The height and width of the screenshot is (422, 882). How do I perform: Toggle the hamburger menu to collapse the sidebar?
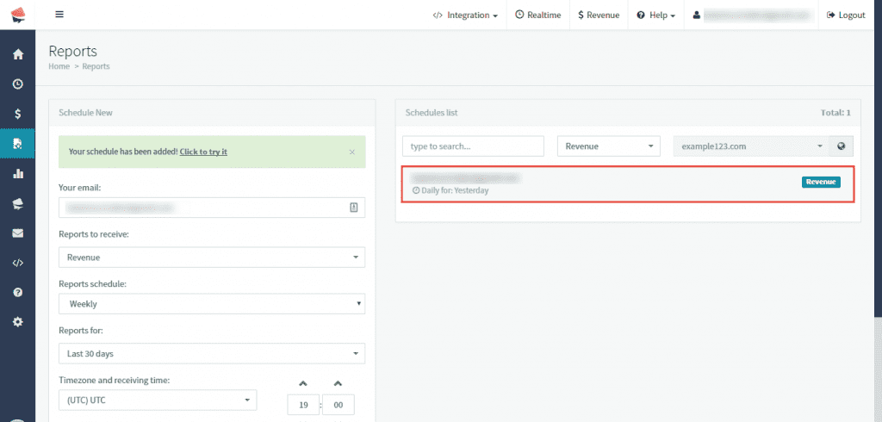point(59,15)
